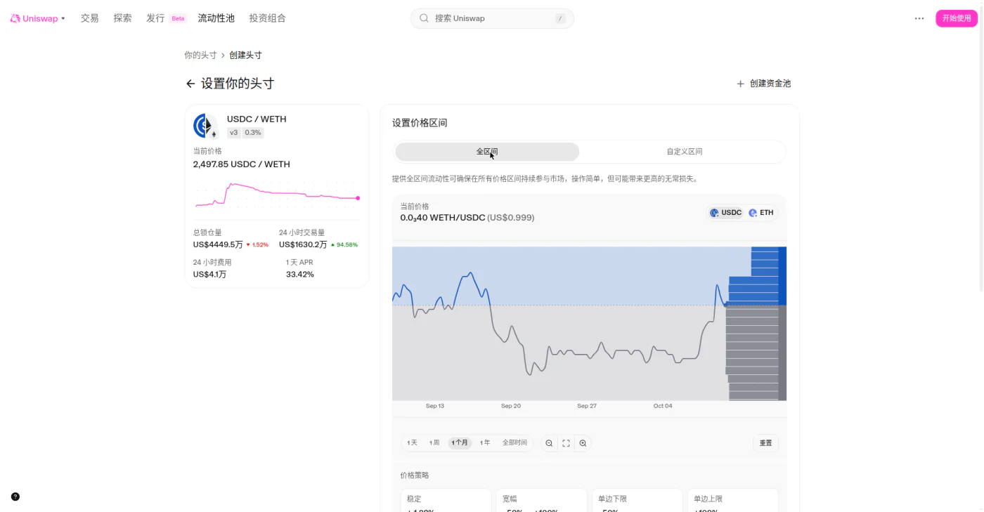Choose the 宽幅 price strategy card
The width and height of the screenshot is (984, 512).
(x=541, y=500)
